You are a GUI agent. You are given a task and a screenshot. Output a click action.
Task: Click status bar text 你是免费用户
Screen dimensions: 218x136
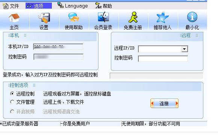tap(76, 124)
